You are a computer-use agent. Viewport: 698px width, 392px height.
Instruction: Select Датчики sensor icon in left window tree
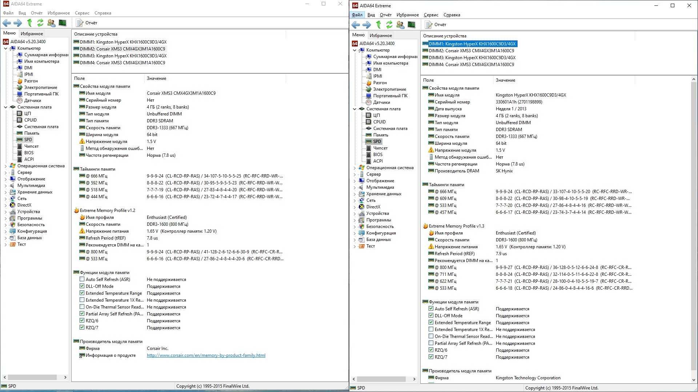20,101
